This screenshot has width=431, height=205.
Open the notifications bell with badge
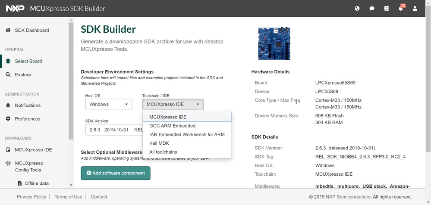[401, 9]
